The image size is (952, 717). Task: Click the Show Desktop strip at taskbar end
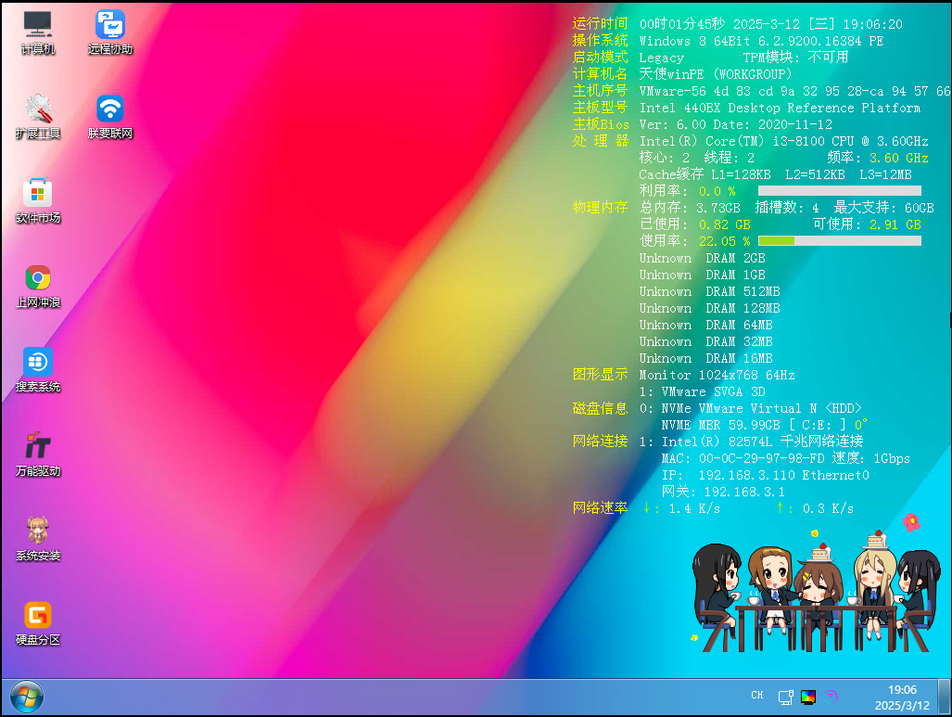coord(947,698)
